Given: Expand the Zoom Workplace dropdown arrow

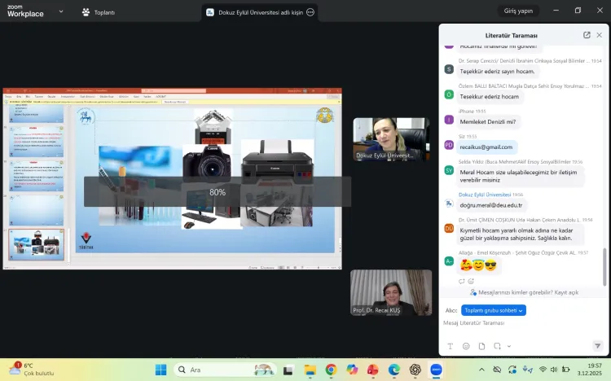Looking at the screenshot, I should pos(49,14).
